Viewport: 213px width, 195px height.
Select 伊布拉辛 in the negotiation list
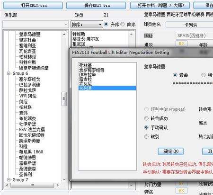[x=87, y=74]
